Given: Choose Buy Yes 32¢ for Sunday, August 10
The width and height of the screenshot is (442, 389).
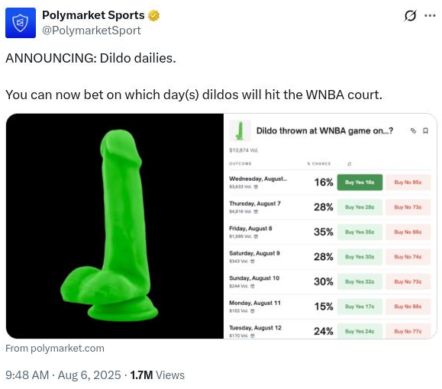Looking at the screenshot, I should (360, 281).
